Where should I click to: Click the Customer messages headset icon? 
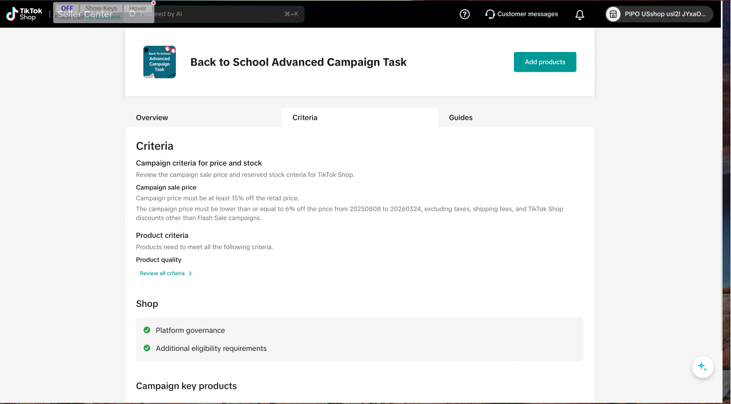point(490,14)
